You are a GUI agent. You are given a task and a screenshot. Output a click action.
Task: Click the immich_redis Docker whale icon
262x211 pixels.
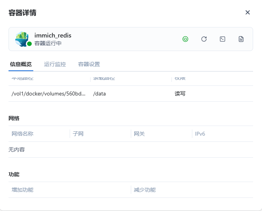point(22,39)
